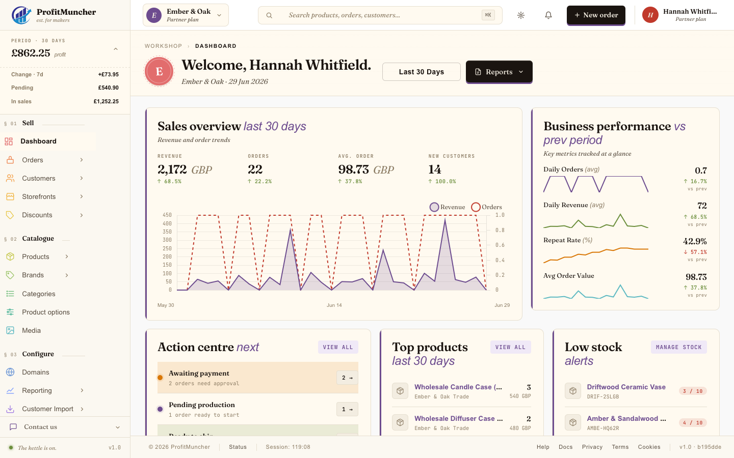The width and height of the screenshot is (734, 458).
Task: Click the large Ember & Oak avatar badge
Action: coord(159,72)
